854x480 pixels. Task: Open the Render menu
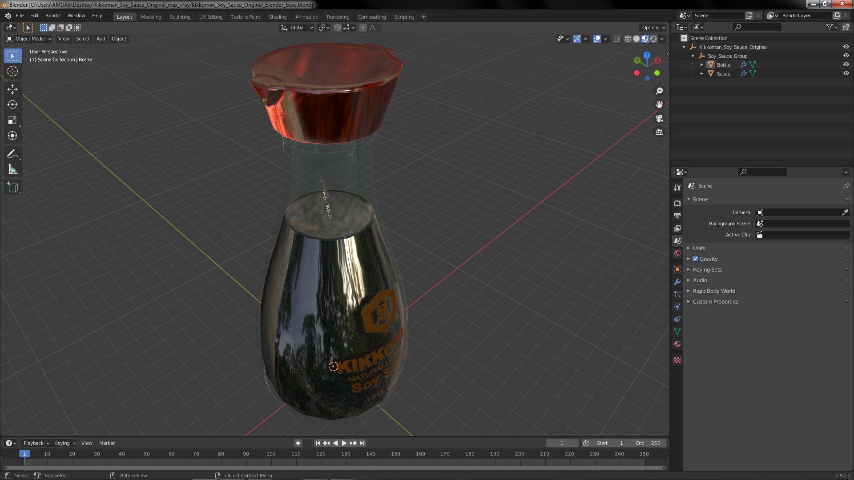(x=53, y=16)
